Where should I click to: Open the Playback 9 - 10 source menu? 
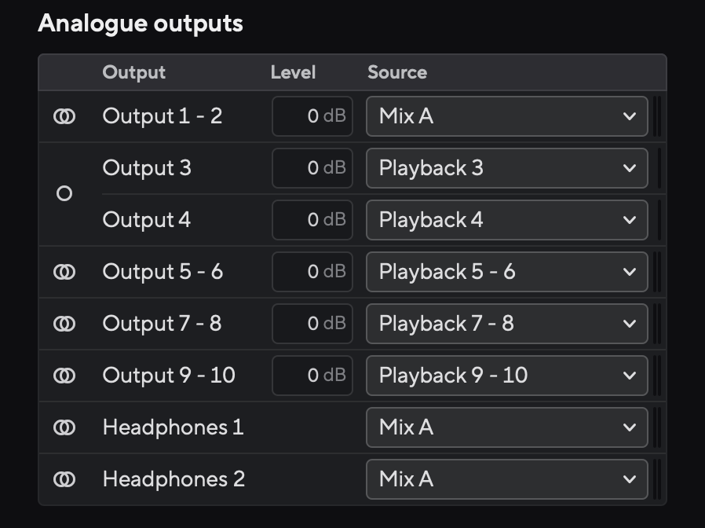tap(506, 375)
